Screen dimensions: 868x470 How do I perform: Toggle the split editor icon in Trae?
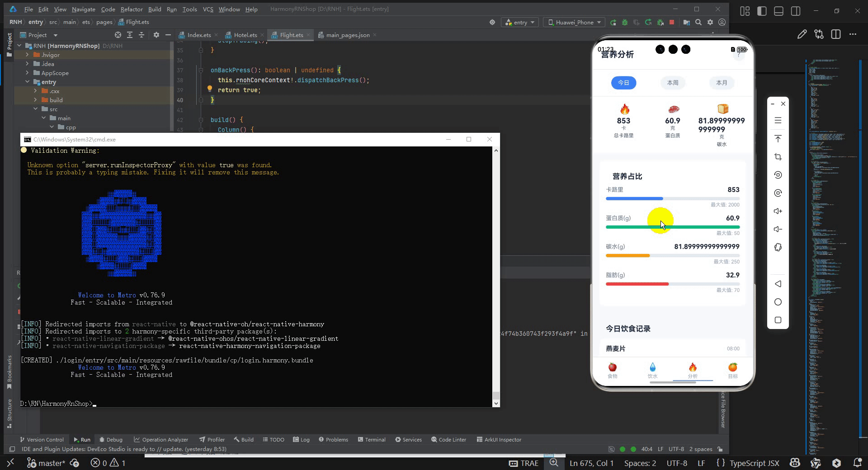[836, 34]
